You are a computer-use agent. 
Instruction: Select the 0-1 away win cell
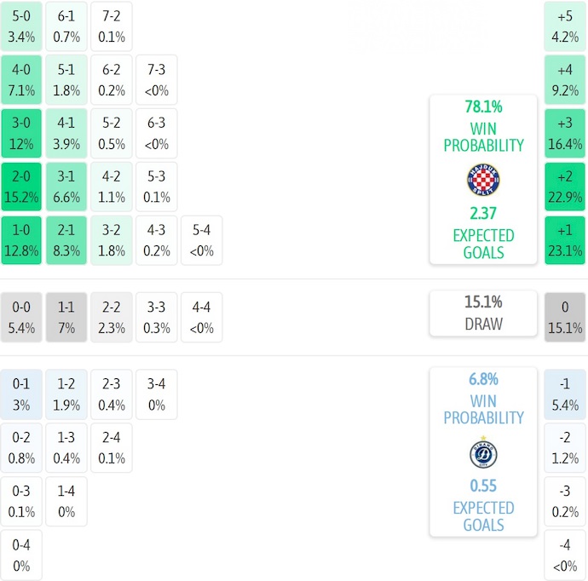[x=21, y=394]
